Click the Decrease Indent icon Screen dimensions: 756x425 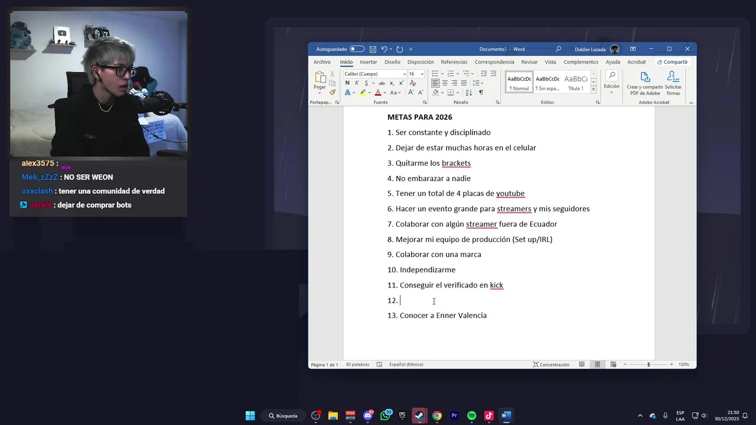coord(484,74)
